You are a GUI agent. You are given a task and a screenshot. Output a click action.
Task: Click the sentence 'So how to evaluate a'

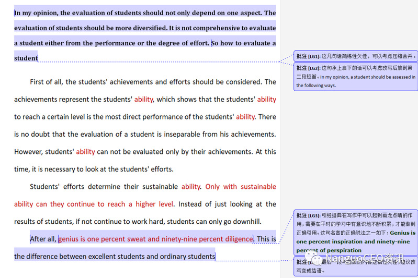[244, 43]
